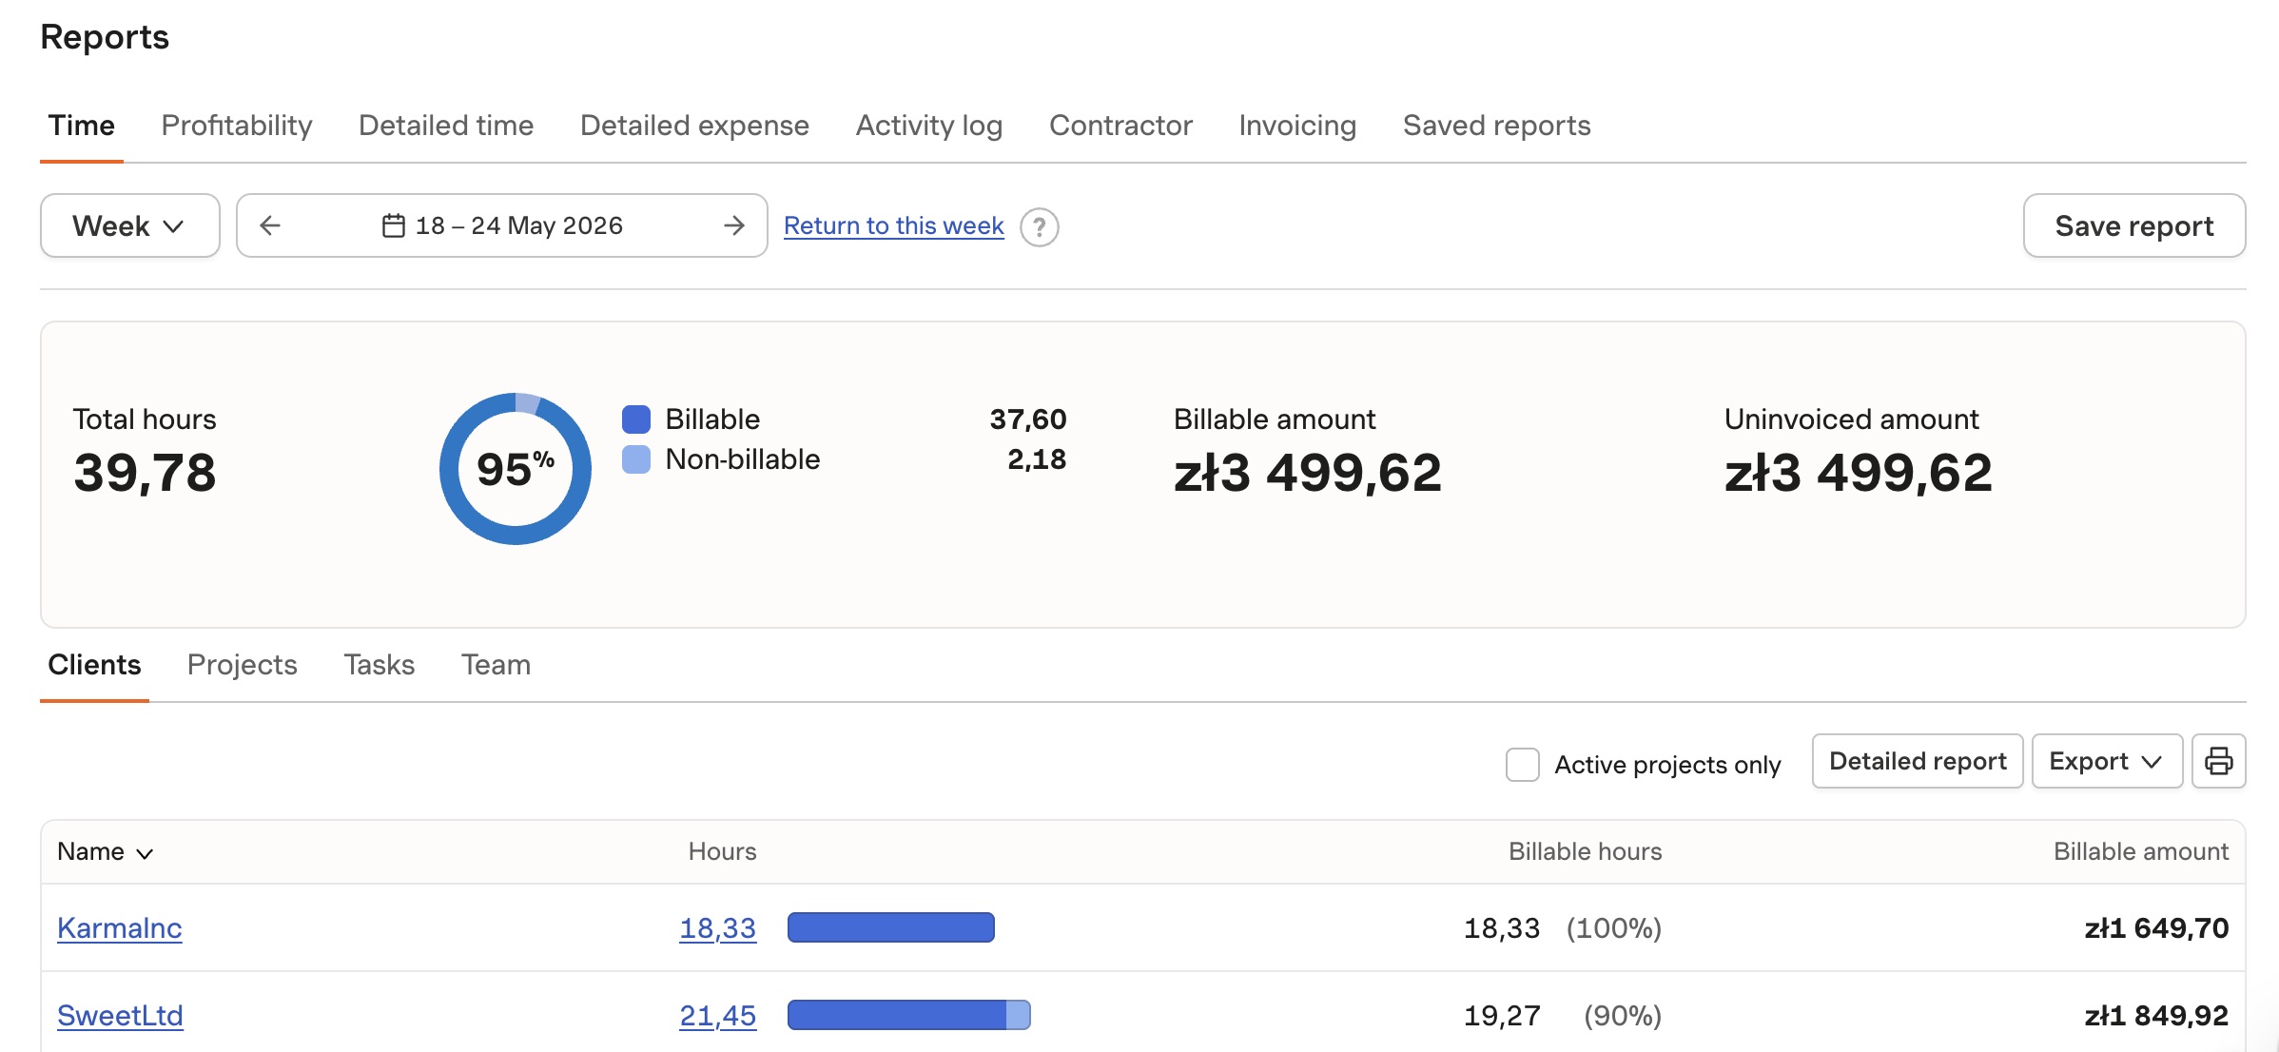2279x1052 pixels.
Task: Click KarmaInc billable amount zł1 649,70
Action: point(2156,928)
